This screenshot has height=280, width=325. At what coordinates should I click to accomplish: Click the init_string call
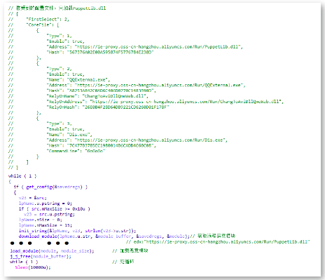point(77,231)
